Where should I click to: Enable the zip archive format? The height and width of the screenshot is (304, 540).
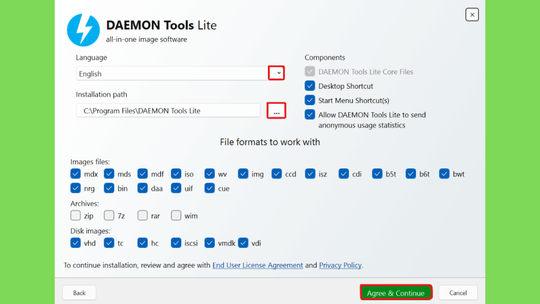(75, 215)
